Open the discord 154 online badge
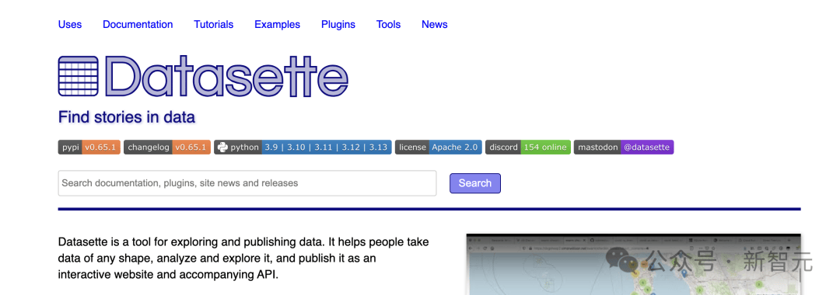 tap(528, 147)
